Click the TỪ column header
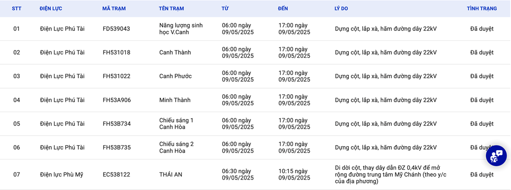Screen dimensions: 511x190 [225, 8]
